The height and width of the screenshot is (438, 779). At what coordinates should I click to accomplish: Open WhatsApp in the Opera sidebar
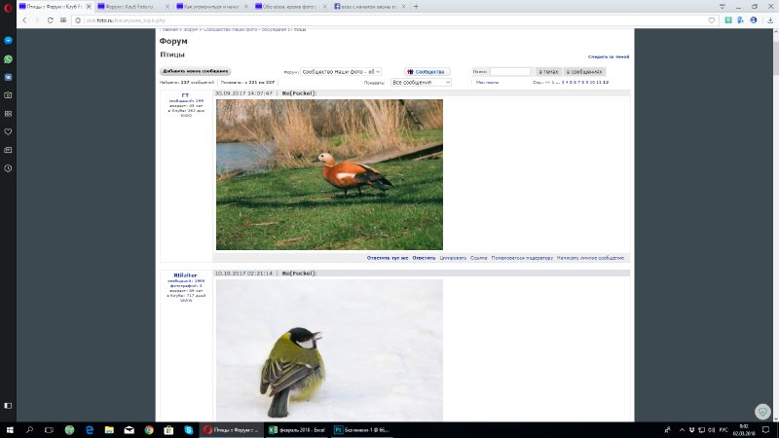pyautogui.click(x=8, y=58)
